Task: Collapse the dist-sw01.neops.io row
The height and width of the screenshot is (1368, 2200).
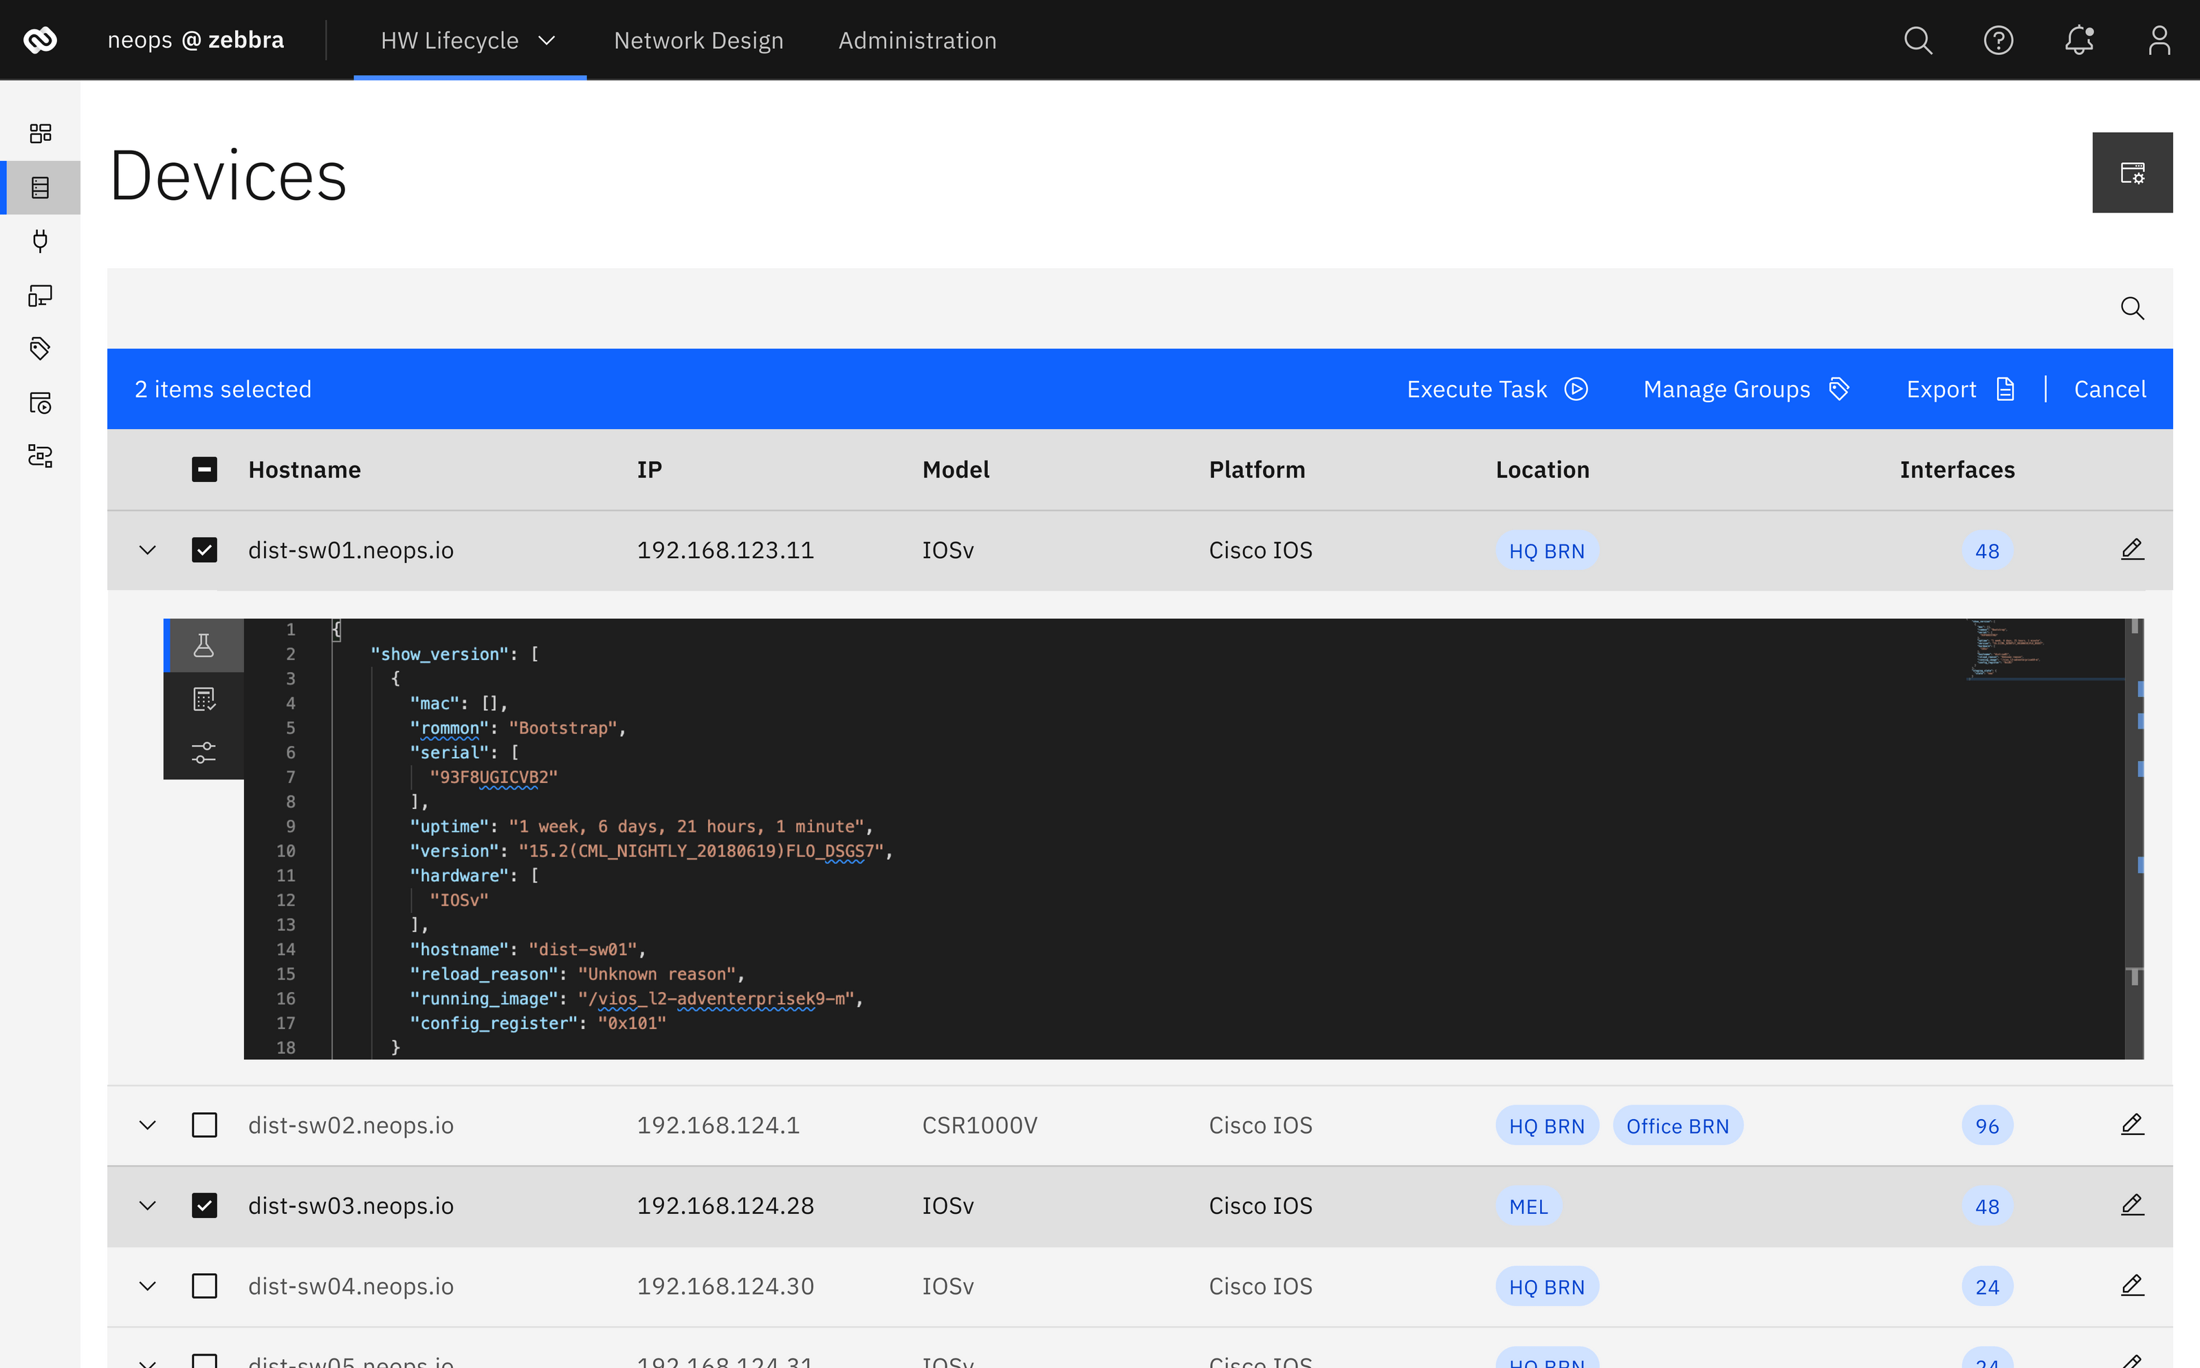Action: [147, 550]
